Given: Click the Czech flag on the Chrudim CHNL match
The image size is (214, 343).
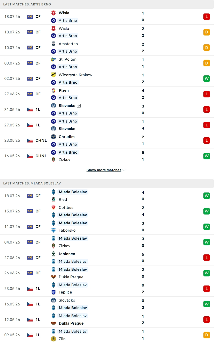Looking at the screenshot, I should (30, 140).
